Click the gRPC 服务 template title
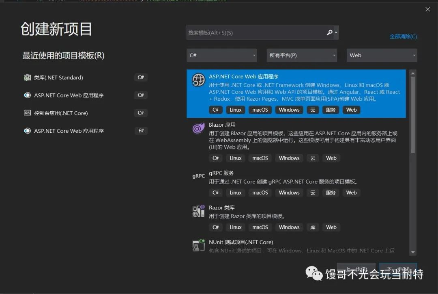The height and width of the screenshot is (294, 438). click(221, 173)
